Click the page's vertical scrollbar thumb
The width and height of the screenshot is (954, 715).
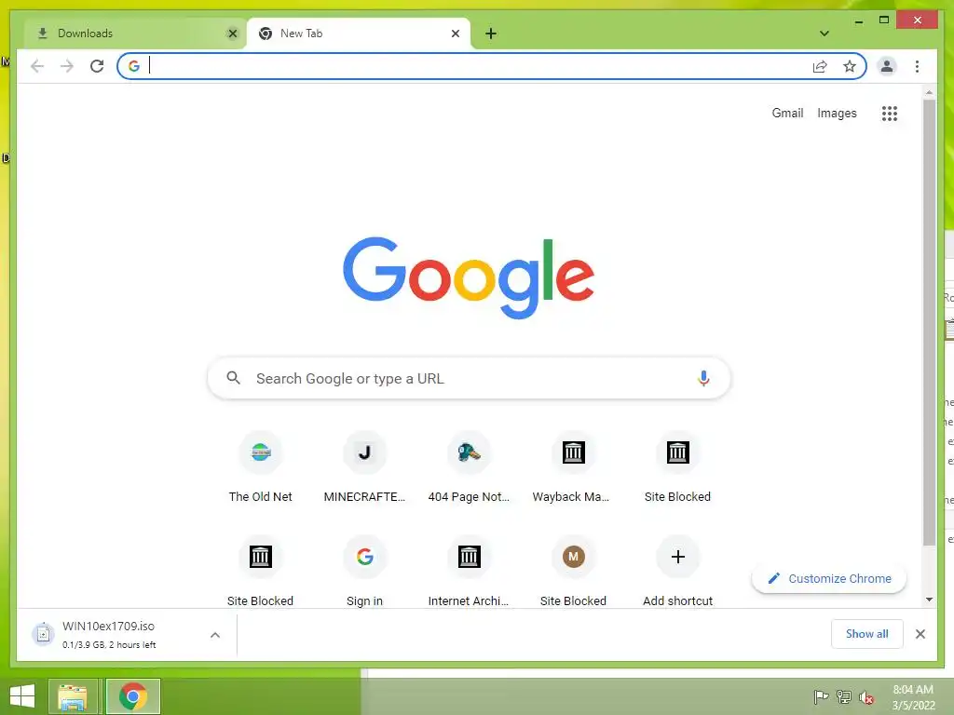click(x=929, y=322)
